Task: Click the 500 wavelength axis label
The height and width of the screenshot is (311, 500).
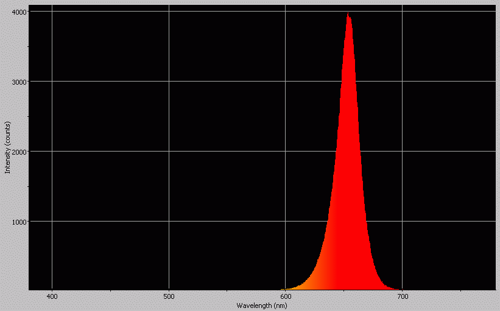Action: pyautogui.click(x=169, y=296)
